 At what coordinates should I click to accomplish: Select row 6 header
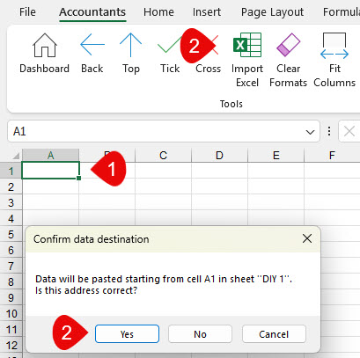[x=11, y=250]
